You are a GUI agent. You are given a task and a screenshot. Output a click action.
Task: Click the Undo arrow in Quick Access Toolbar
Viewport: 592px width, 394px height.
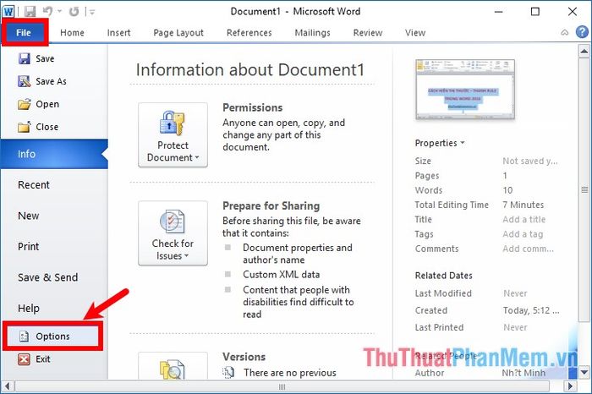coord(47,11)
